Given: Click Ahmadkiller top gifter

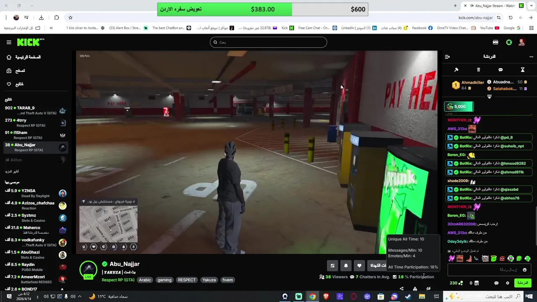Looking at the screenshot, I should pyautogui.click(x=467, y=85).
